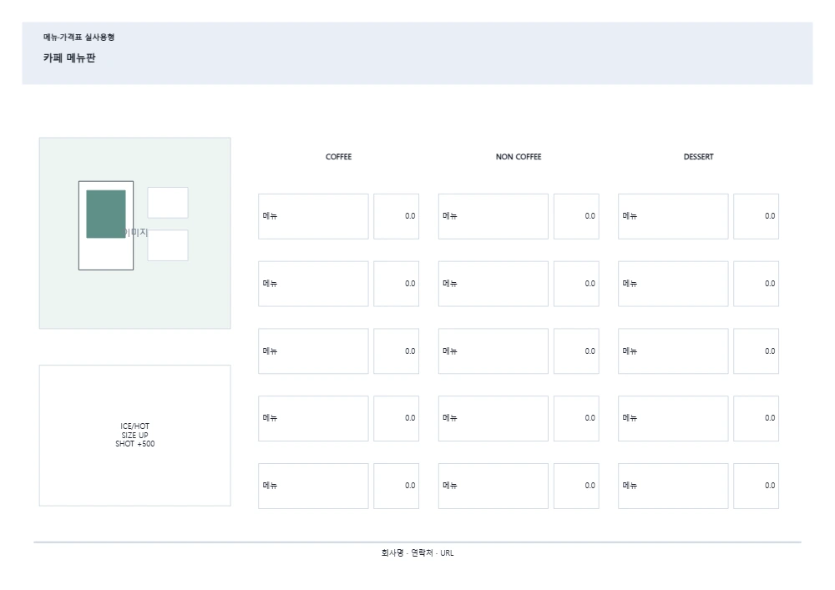The image size is (835, 590).
Task: Select the fifth 메뉴 field under DESSERT
Action: (673, 486)
